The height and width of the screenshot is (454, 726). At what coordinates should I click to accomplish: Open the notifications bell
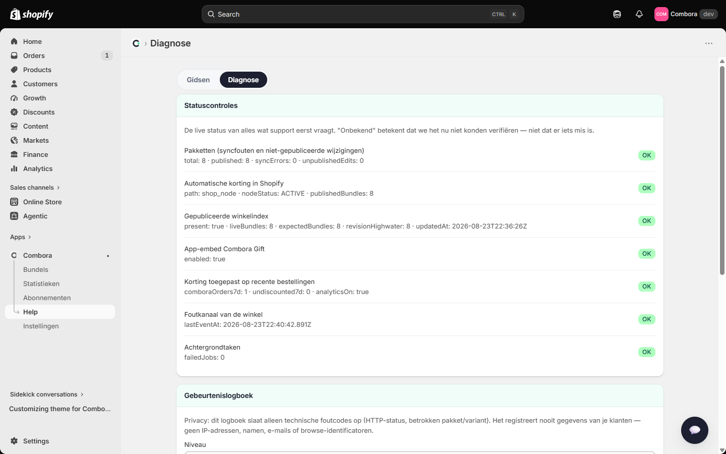tap(639, 14)
